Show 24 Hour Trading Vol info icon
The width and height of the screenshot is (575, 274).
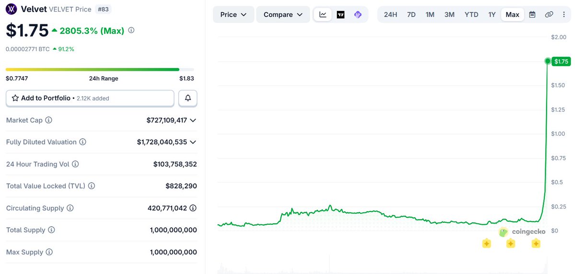(75, 164)
